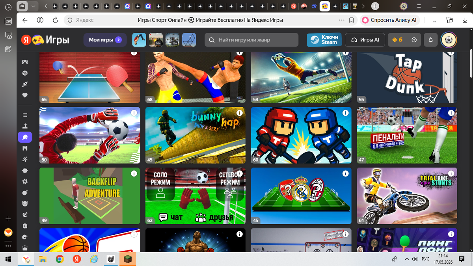Open the coin balance showing 6

coord(397,40)
